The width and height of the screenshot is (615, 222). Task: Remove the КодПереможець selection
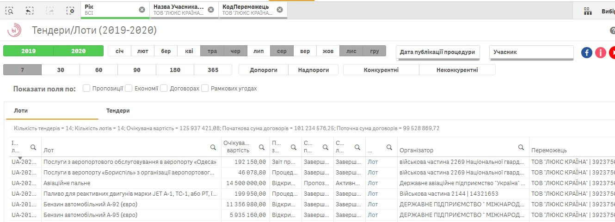pyautogui.click(x=280, y=10)
